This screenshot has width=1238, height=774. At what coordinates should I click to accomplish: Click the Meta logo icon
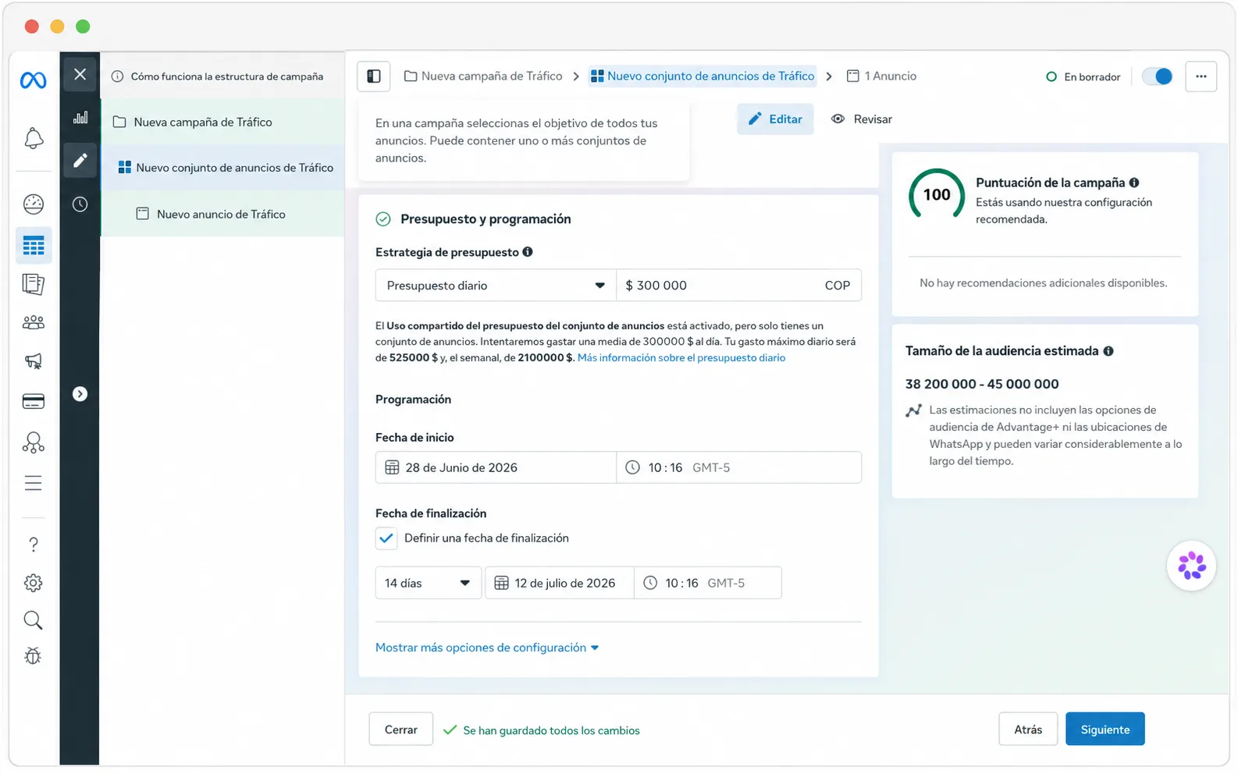[34, 80]
